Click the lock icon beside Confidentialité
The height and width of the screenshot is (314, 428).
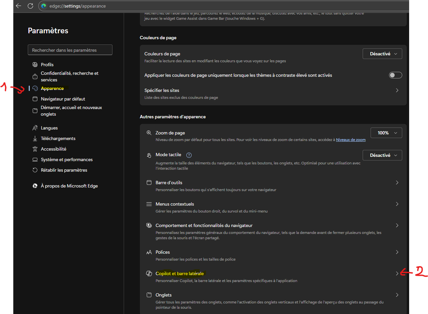[x=35, y=77]
